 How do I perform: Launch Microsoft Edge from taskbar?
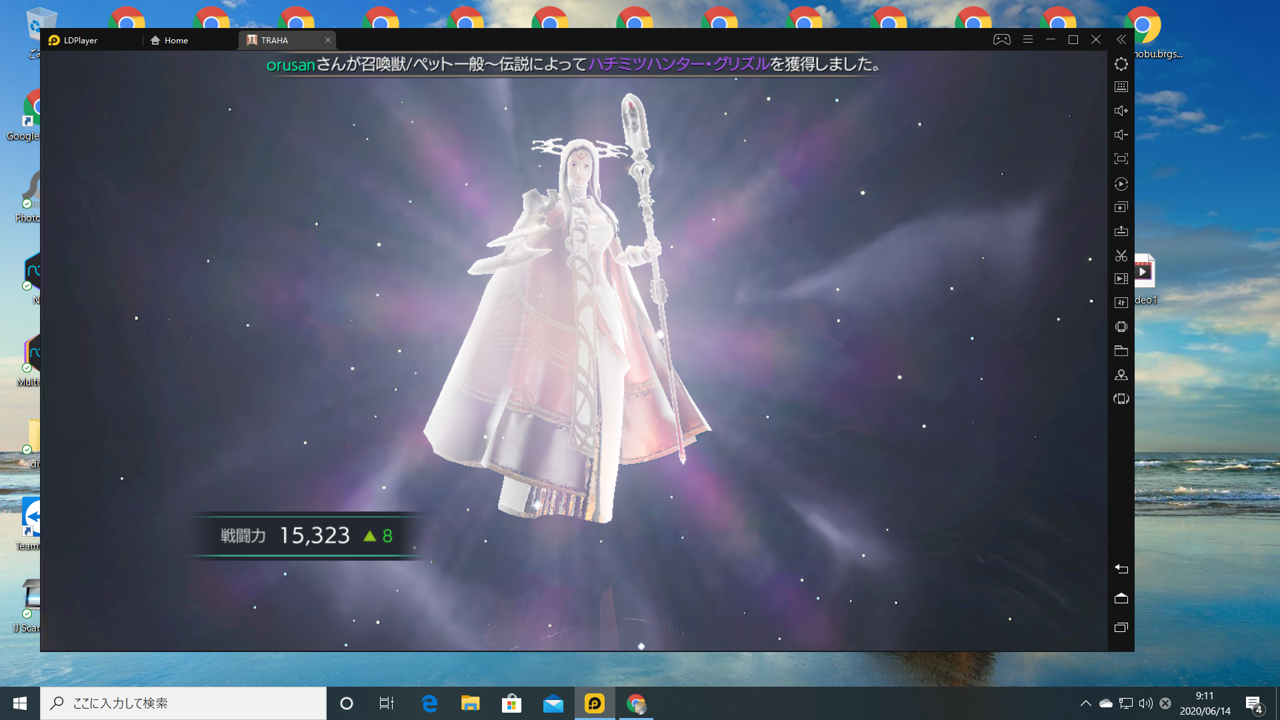pyautogui.click(x=429, y=703)
